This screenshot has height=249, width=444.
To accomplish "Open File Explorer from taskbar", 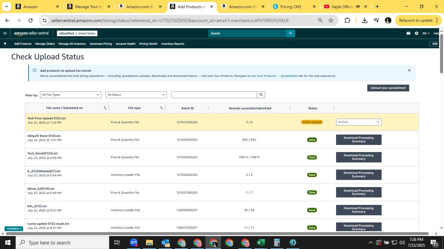I will tap(149, 243).
